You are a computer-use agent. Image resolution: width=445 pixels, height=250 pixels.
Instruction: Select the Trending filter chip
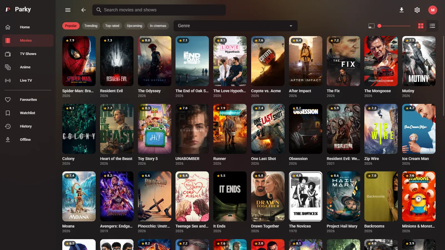coord(91,26)
